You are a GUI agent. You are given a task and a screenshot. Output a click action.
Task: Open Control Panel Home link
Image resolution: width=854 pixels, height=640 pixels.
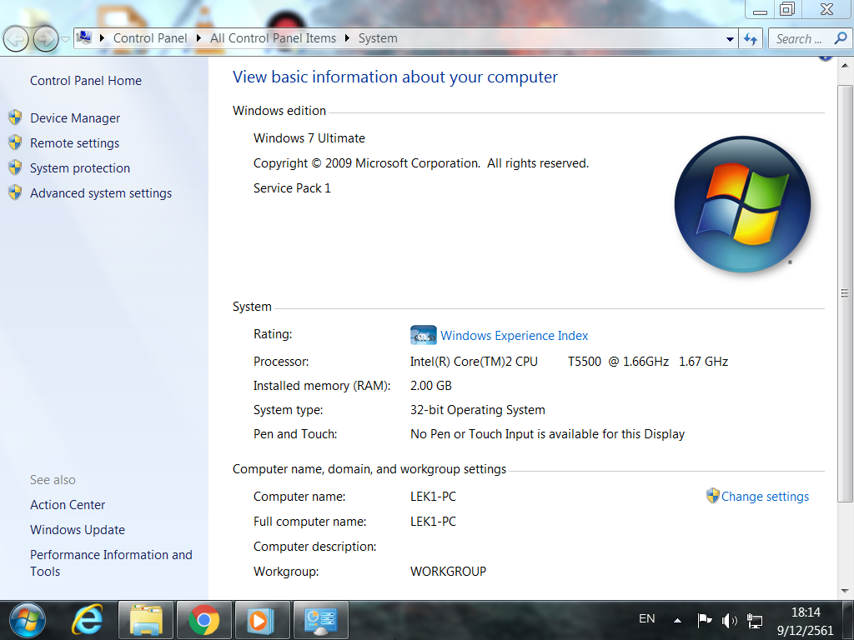tap(86, 81)
